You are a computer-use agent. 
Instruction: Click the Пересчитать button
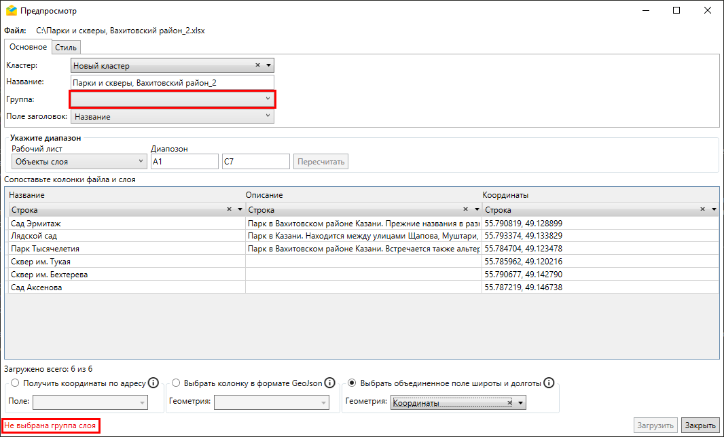[x=321, y=161]
